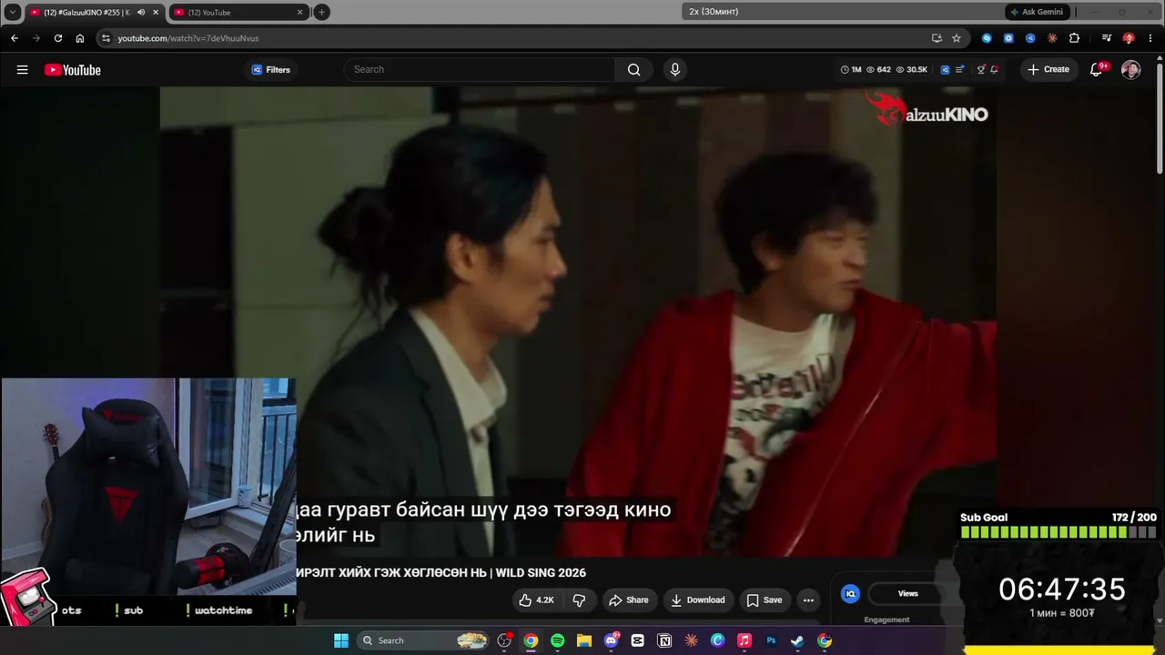
Task: Go back to the previous page
Action: point(15,38)
